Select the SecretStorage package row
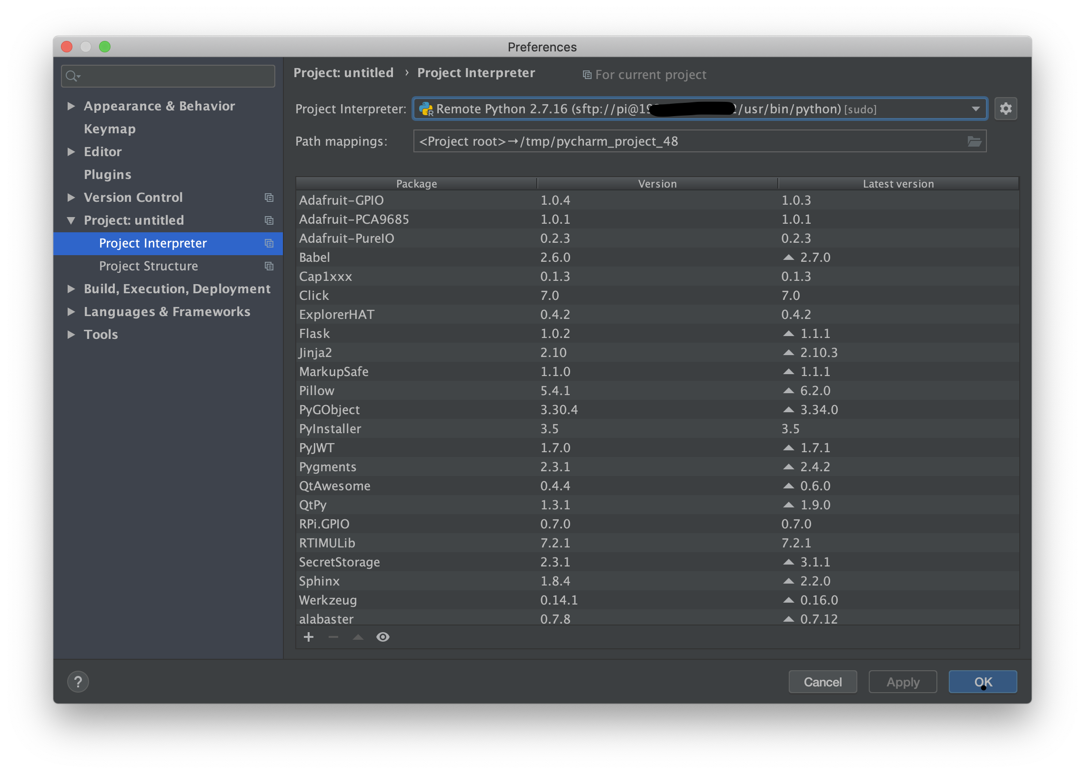 click(657, 562)
